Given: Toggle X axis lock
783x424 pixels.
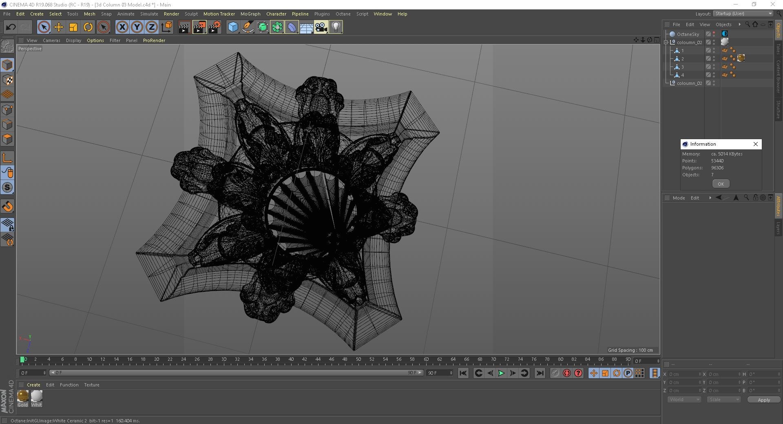Looking at the screenshot, I should [122, 27].
